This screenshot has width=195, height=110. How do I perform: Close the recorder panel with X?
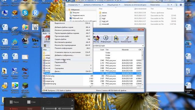point(73,101)
